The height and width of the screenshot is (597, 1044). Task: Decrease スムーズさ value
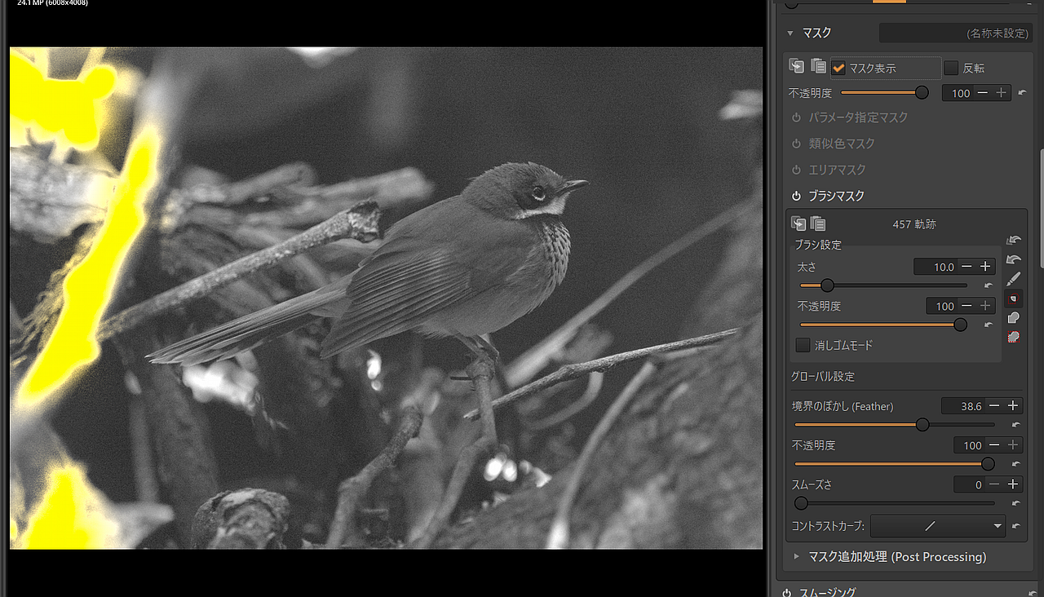click(x=994, y=484)
